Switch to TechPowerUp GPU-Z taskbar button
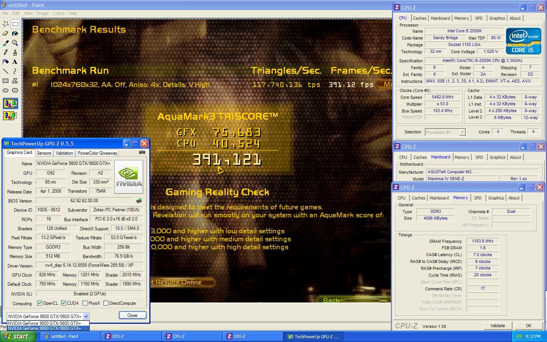547x342 pixels. coord(314,336)
